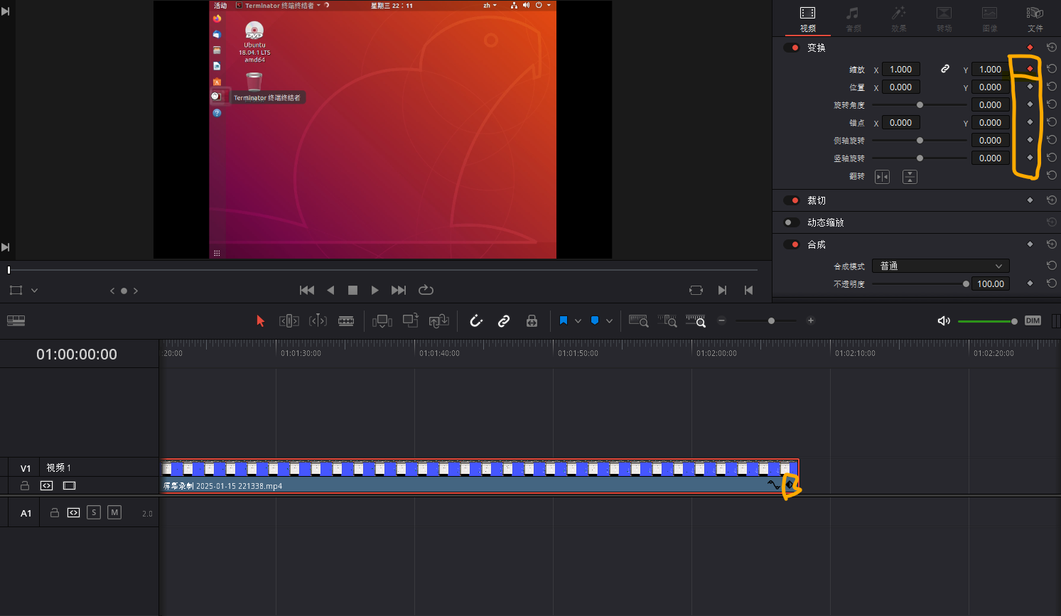Disable the 裁切 cropping toggle

pos(792,200)
